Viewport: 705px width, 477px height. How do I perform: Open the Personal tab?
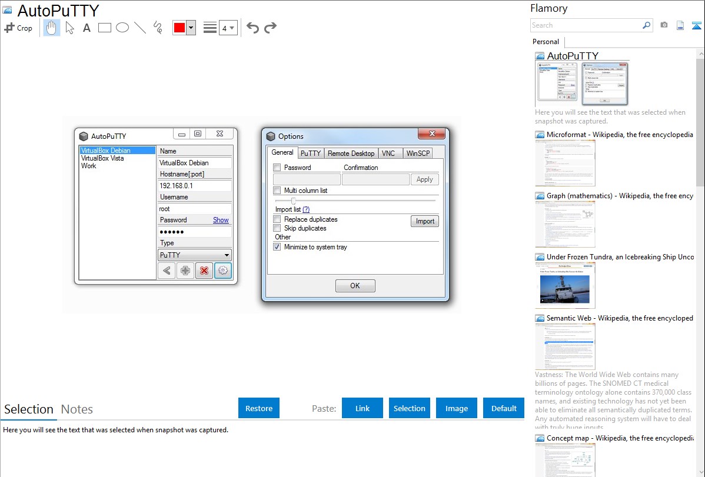pos(546,42)
